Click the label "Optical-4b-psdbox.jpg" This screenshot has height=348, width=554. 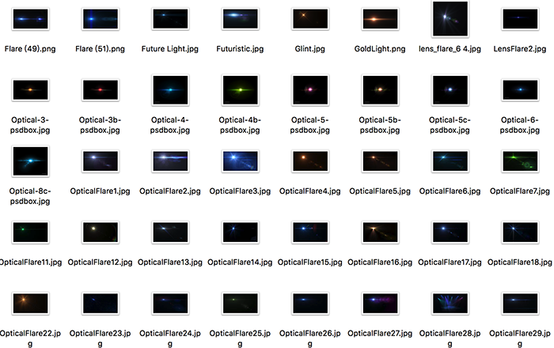point(240,125)
